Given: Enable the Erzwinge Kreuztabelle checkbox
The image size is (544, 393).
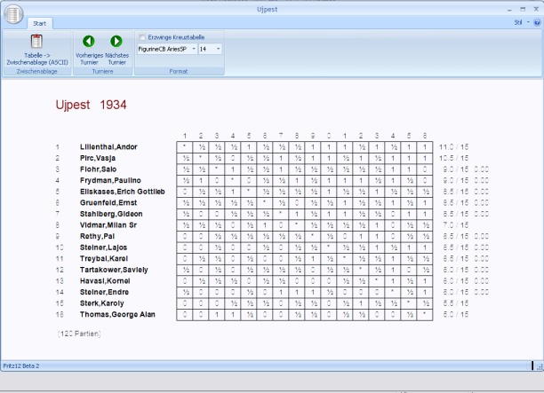Looking at the screenshot, I should click(x=143, y=36).
